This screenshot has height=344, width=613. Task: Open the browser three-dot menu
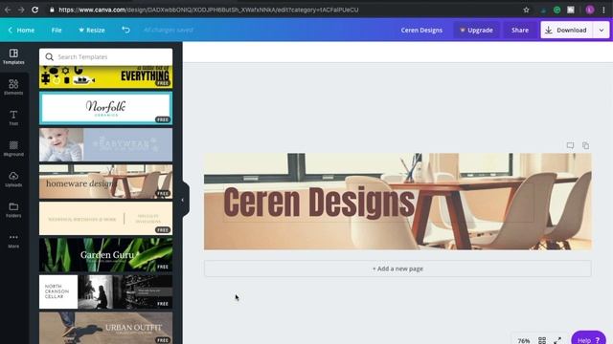point(604,10)
